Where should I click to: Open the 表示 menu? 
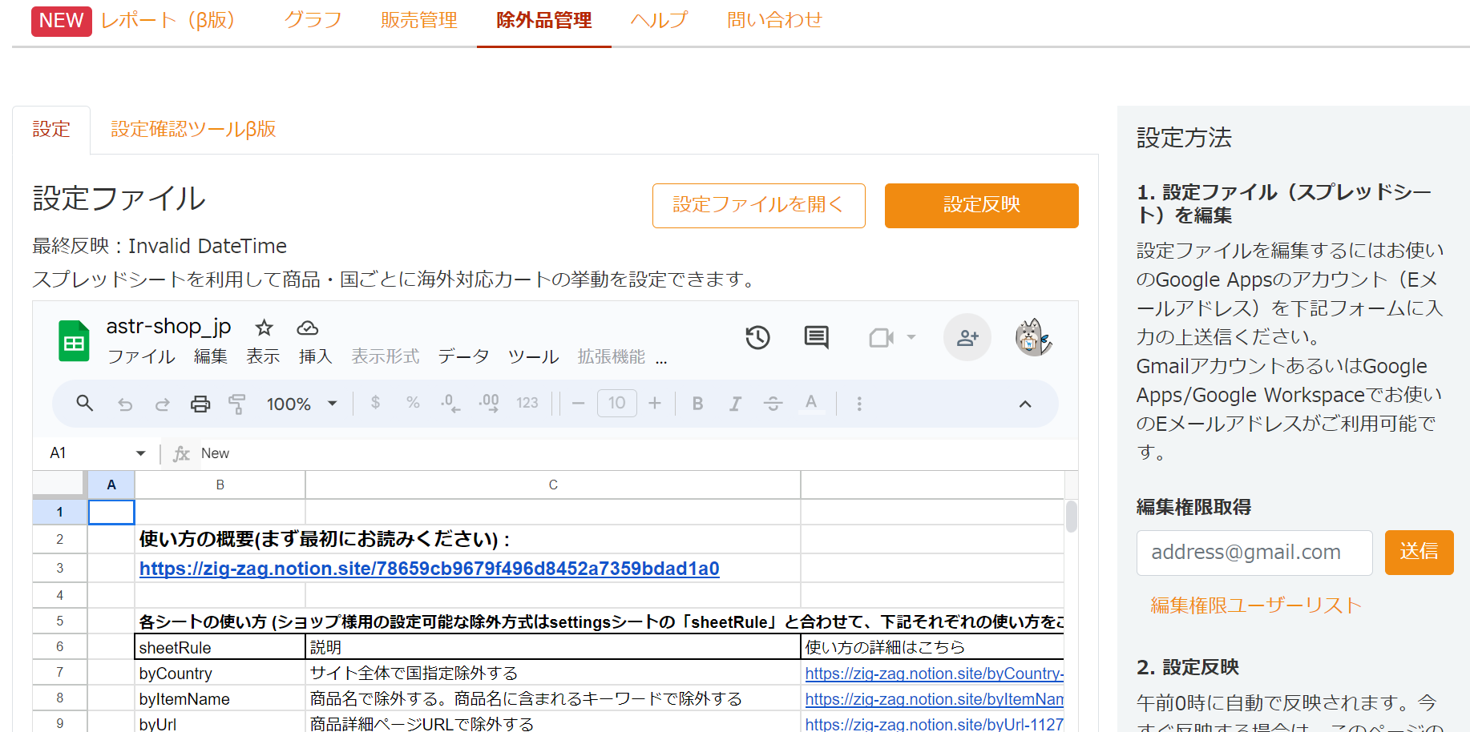point(263,356)
